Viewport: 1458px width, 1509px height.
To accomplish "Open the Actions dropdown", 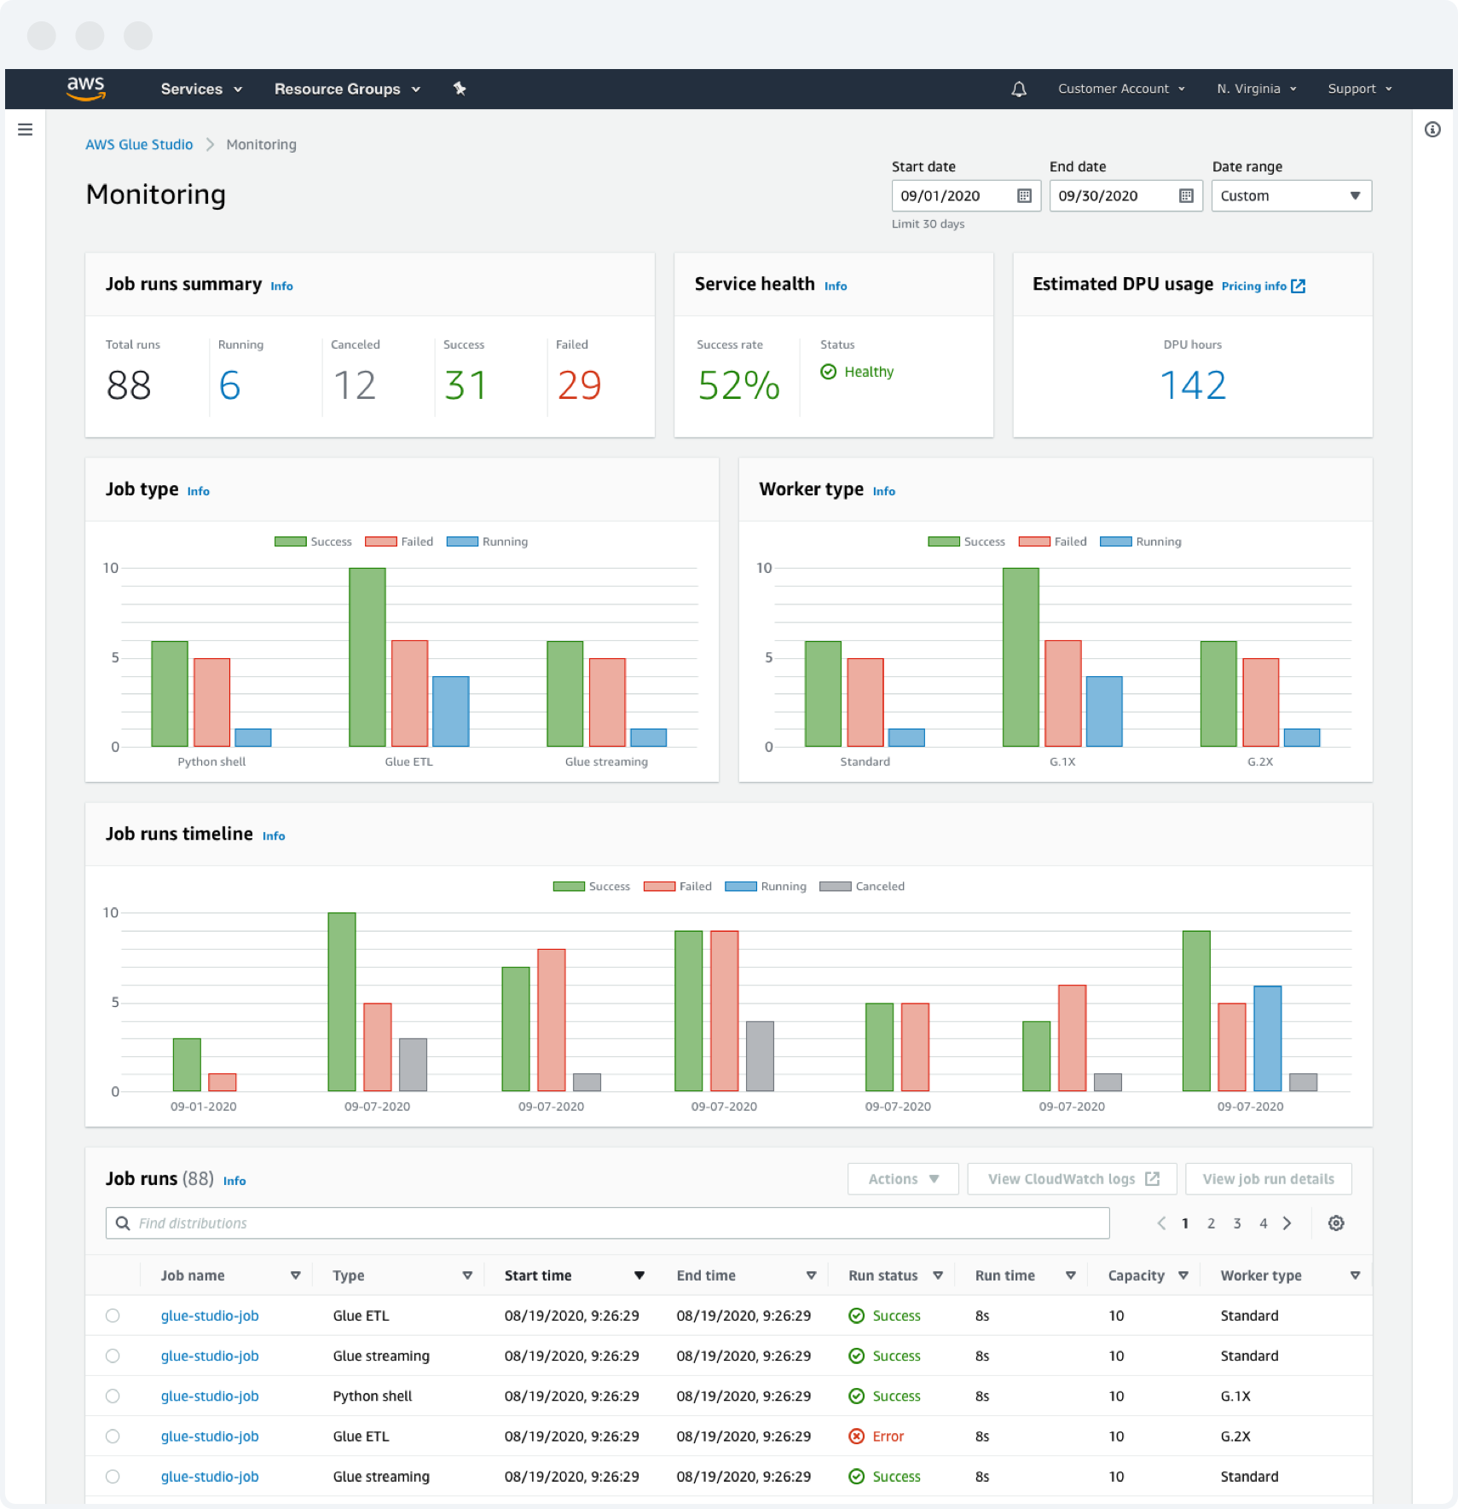I will pos(903,1179).
